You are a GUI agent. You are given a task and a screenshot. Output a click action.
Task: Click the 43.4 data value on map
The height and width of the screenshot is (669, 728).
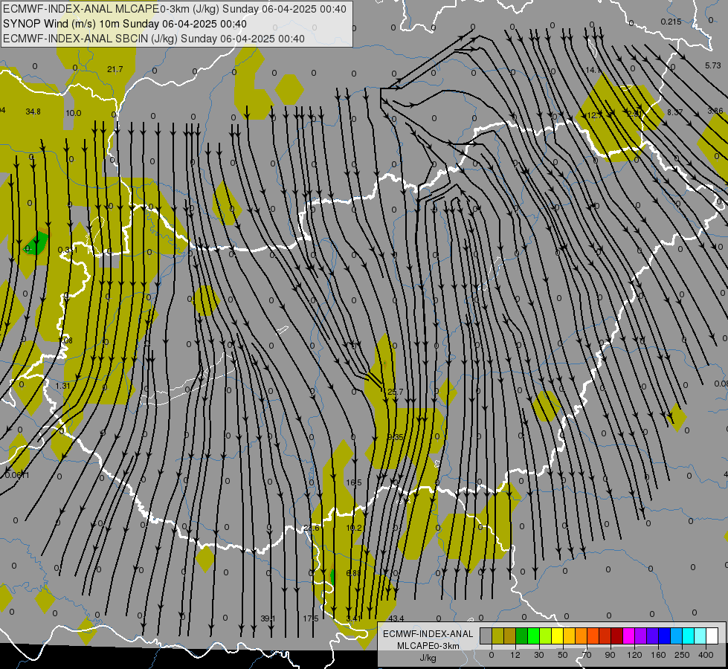coord(396,618)
